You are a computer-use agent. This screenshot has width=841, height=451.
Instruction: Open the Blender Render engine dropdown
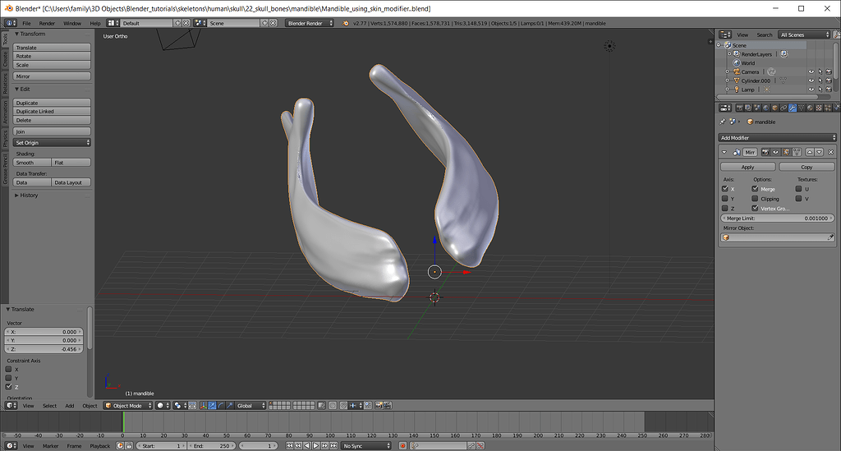[310, 23]
